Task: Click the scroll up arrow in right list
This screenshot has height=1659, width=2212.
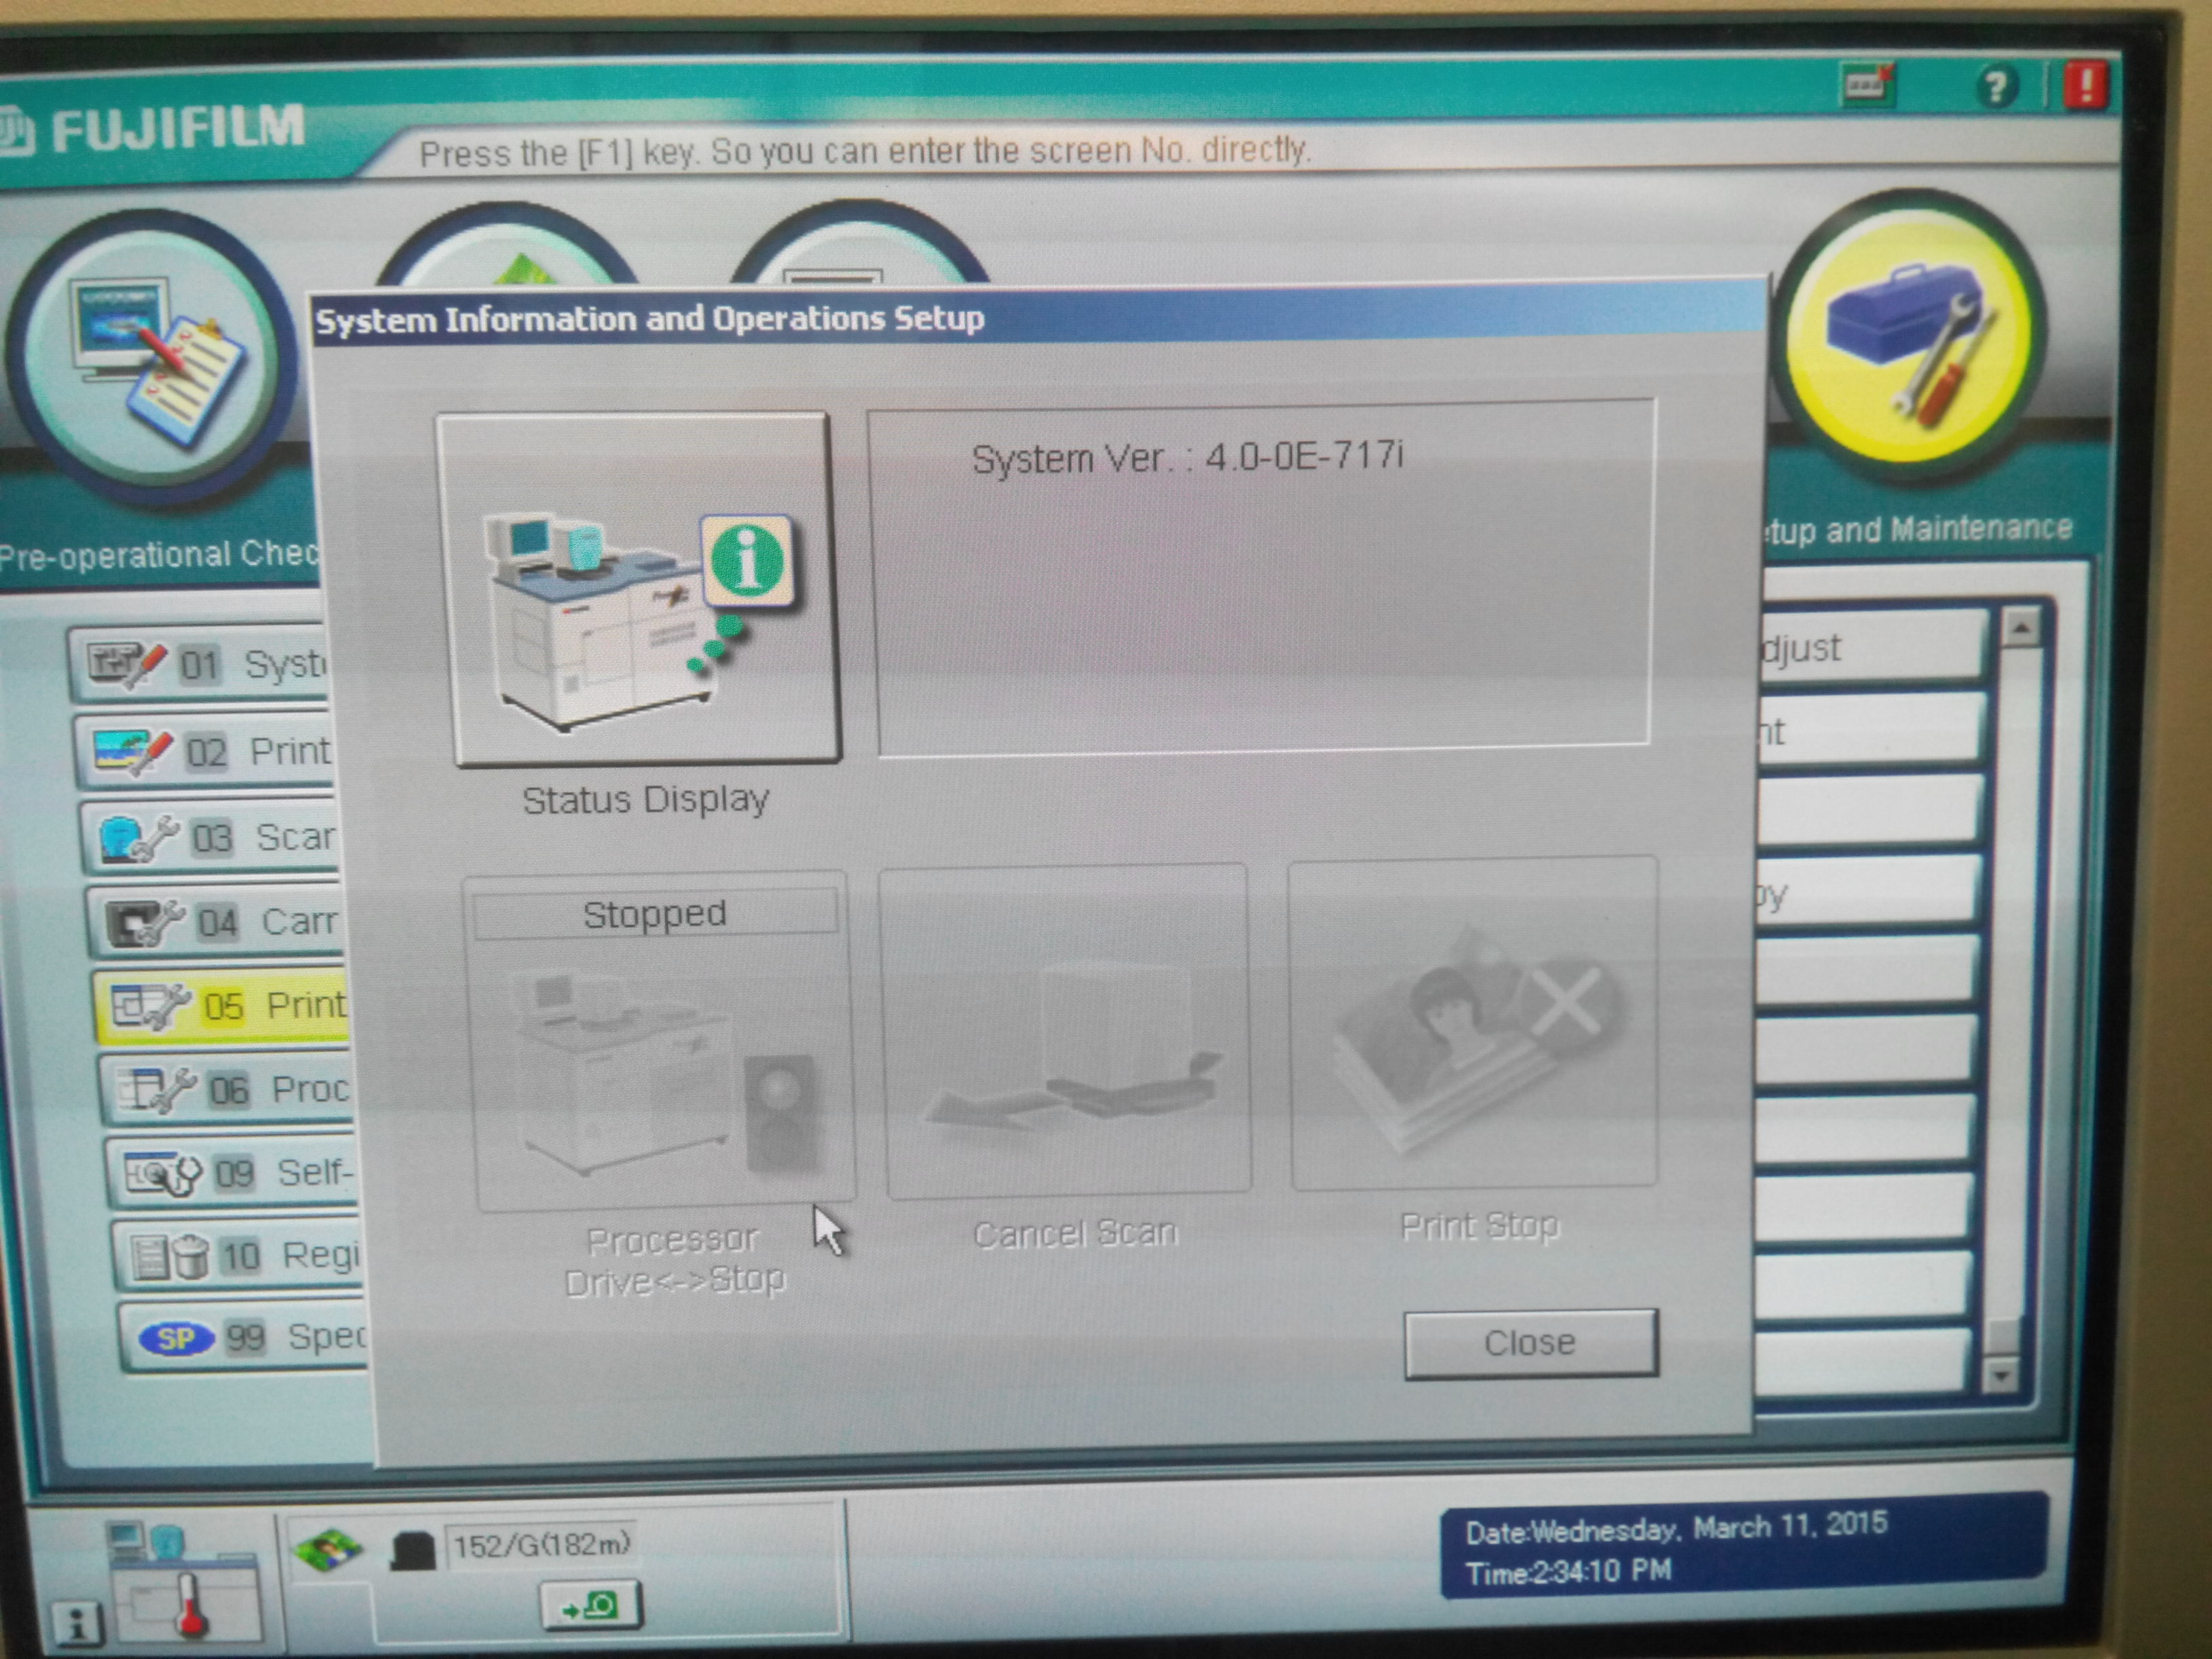Action: click(2021, 628)
